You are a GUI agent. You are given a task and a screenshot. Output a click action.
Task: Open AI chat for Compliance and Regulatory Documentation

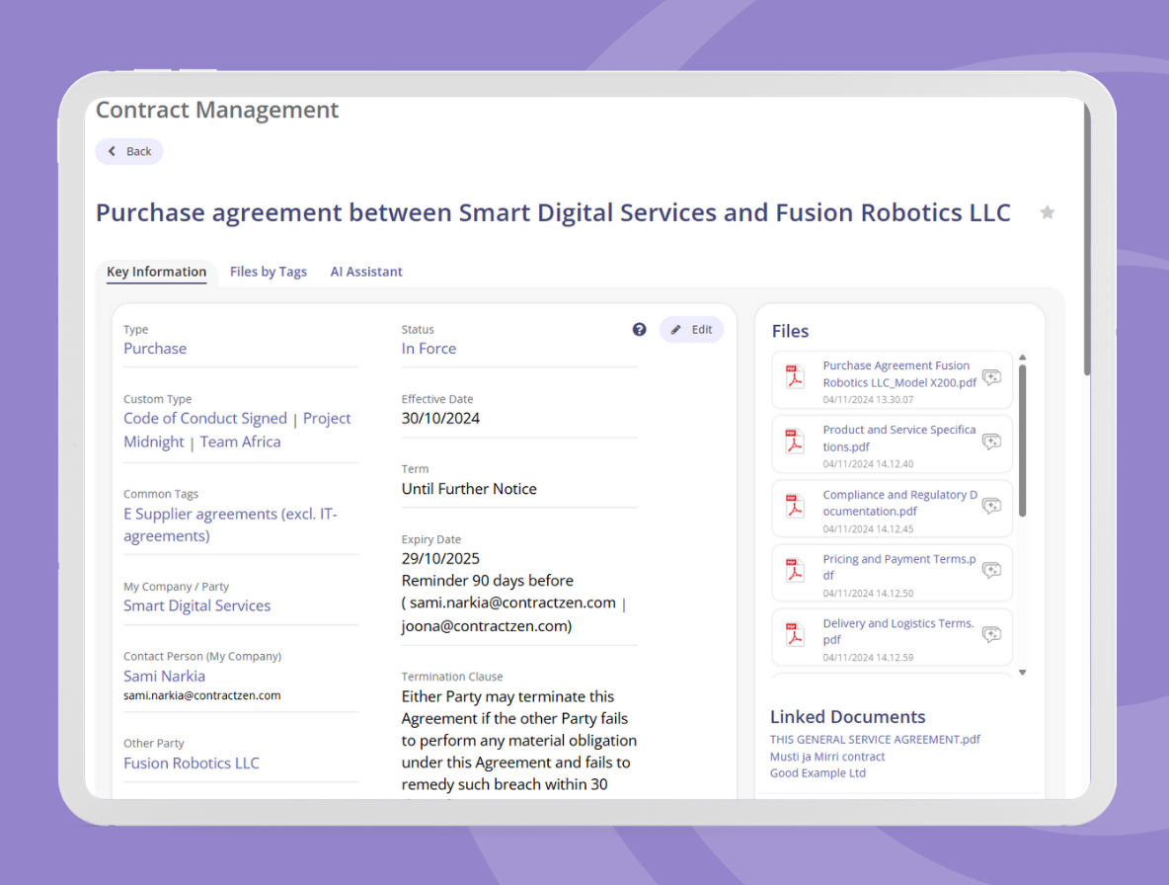(x=991, y=506)
